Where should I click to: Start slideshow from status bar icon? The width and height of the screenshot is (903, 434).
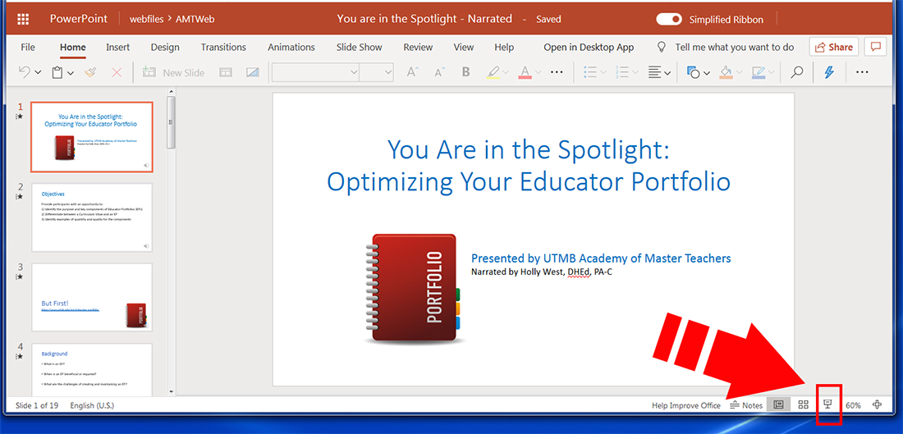(x=828, y=404)
